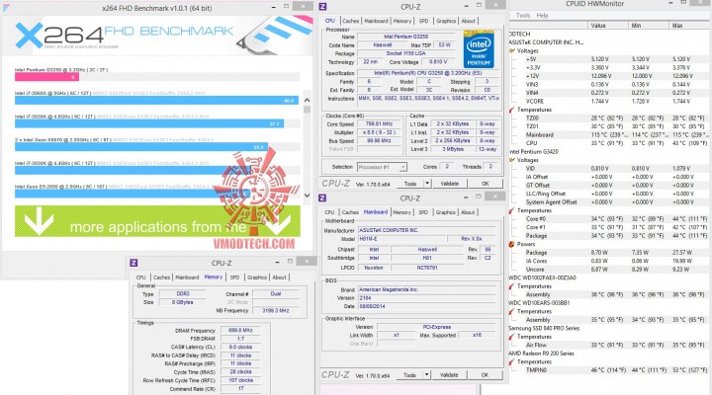Open Tools dropdown arrow in top CPU-Z window
The height and width of the screenshot is (395, 712).
coord(427,184)
